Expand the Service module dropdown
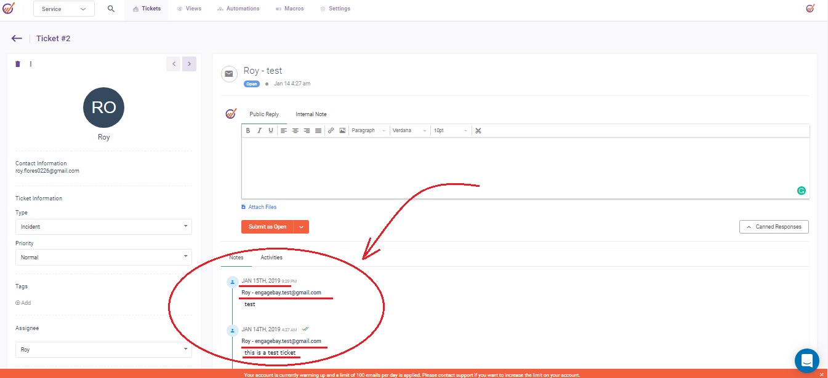 64,9
